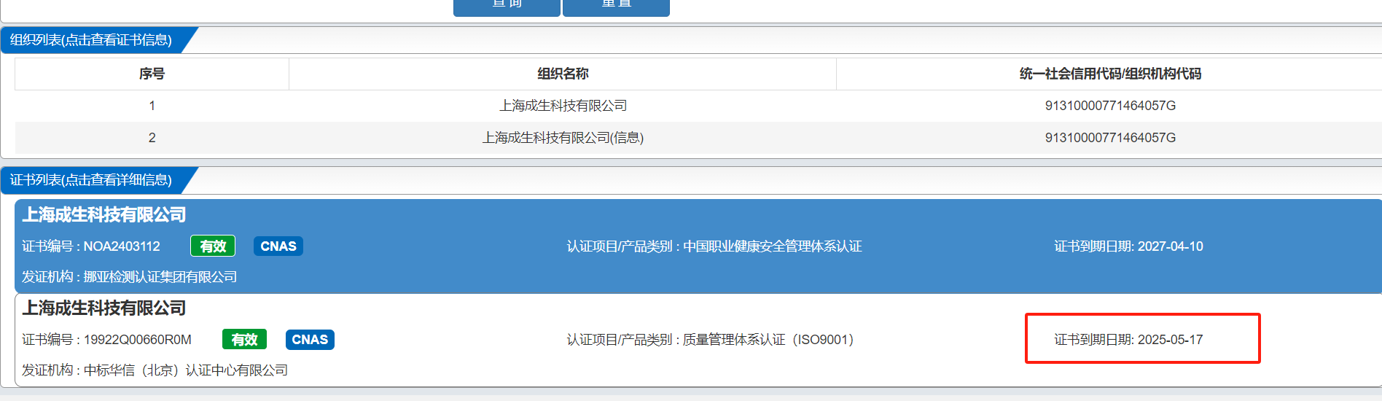Click the 组织列表 section header tab
The width and height of the screenshot is (1382, 401).
point(91,40)
